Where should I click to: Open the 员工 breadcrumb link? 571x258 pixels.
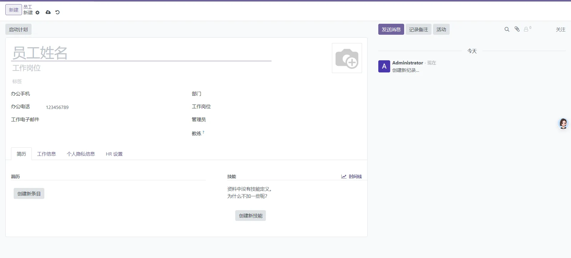pos(28,7)
